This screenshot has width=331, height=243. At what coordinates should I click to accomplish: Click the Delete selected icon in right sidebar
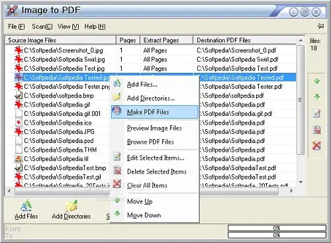coord(317,130)
